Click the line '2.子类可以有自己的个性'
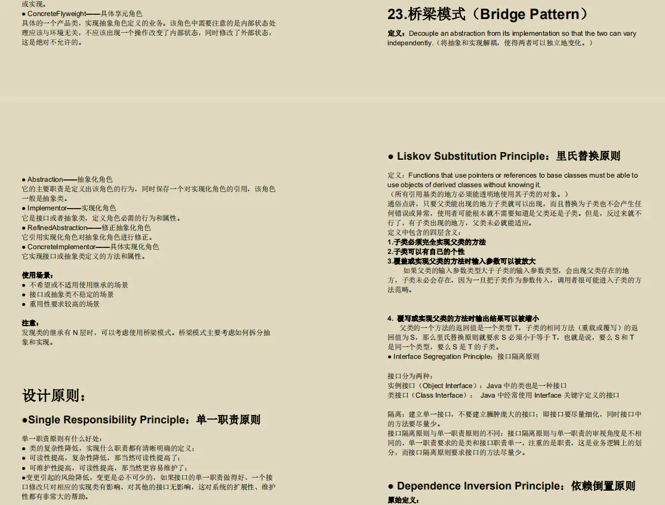The height and width of the screenshot is (505, 665). (x=426, y=252)
